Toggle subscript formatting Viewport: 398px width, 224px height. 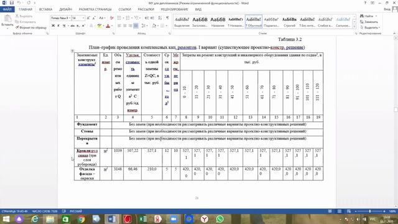pos(78,26)
